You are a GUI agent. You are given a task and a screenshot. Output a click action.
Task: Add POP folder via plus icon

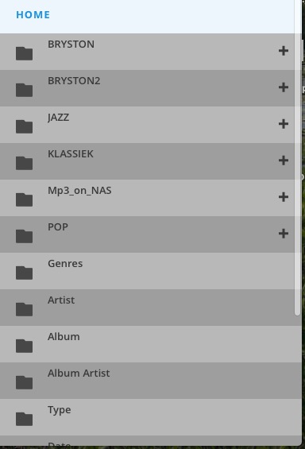[x=284, y=234]
